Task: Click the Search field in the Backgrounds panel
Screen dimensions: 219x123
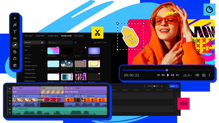Action: coord(60,42)
